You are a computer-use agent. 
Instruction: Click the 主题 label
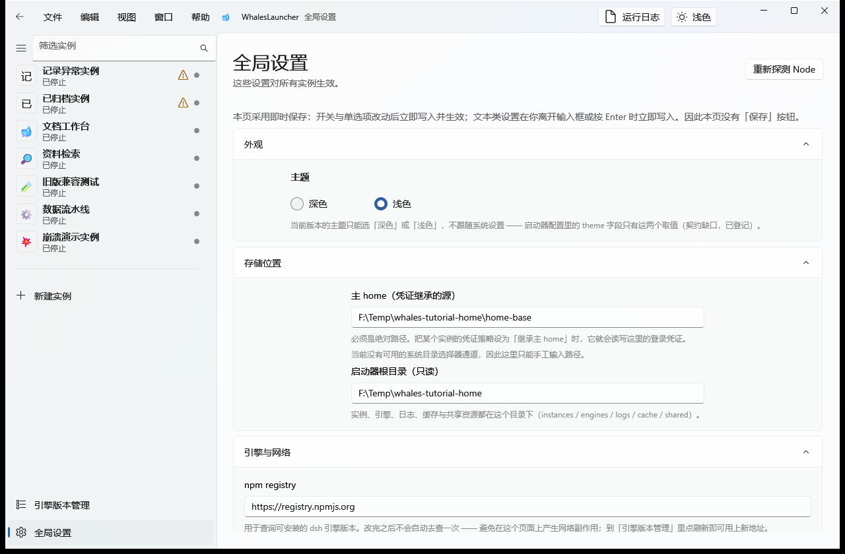pos(300,177)
